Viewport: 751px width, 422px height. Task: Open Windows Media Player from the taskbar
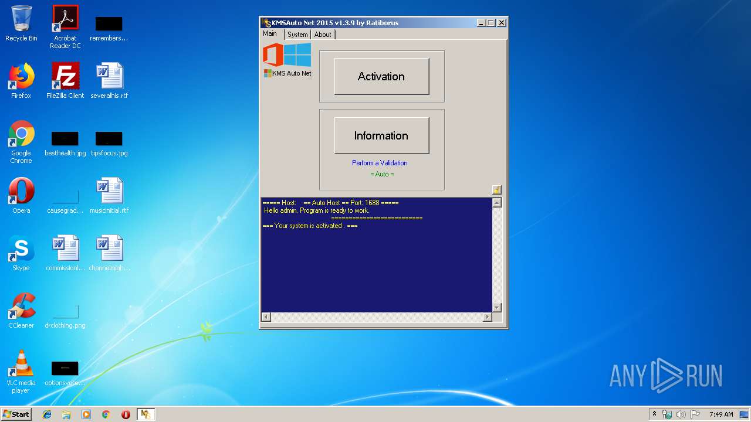click(x=86, y=414)
